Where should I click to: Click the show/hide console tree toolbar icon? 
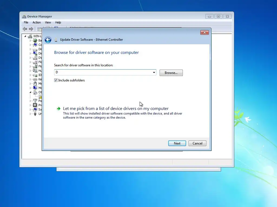pos(39,29)
